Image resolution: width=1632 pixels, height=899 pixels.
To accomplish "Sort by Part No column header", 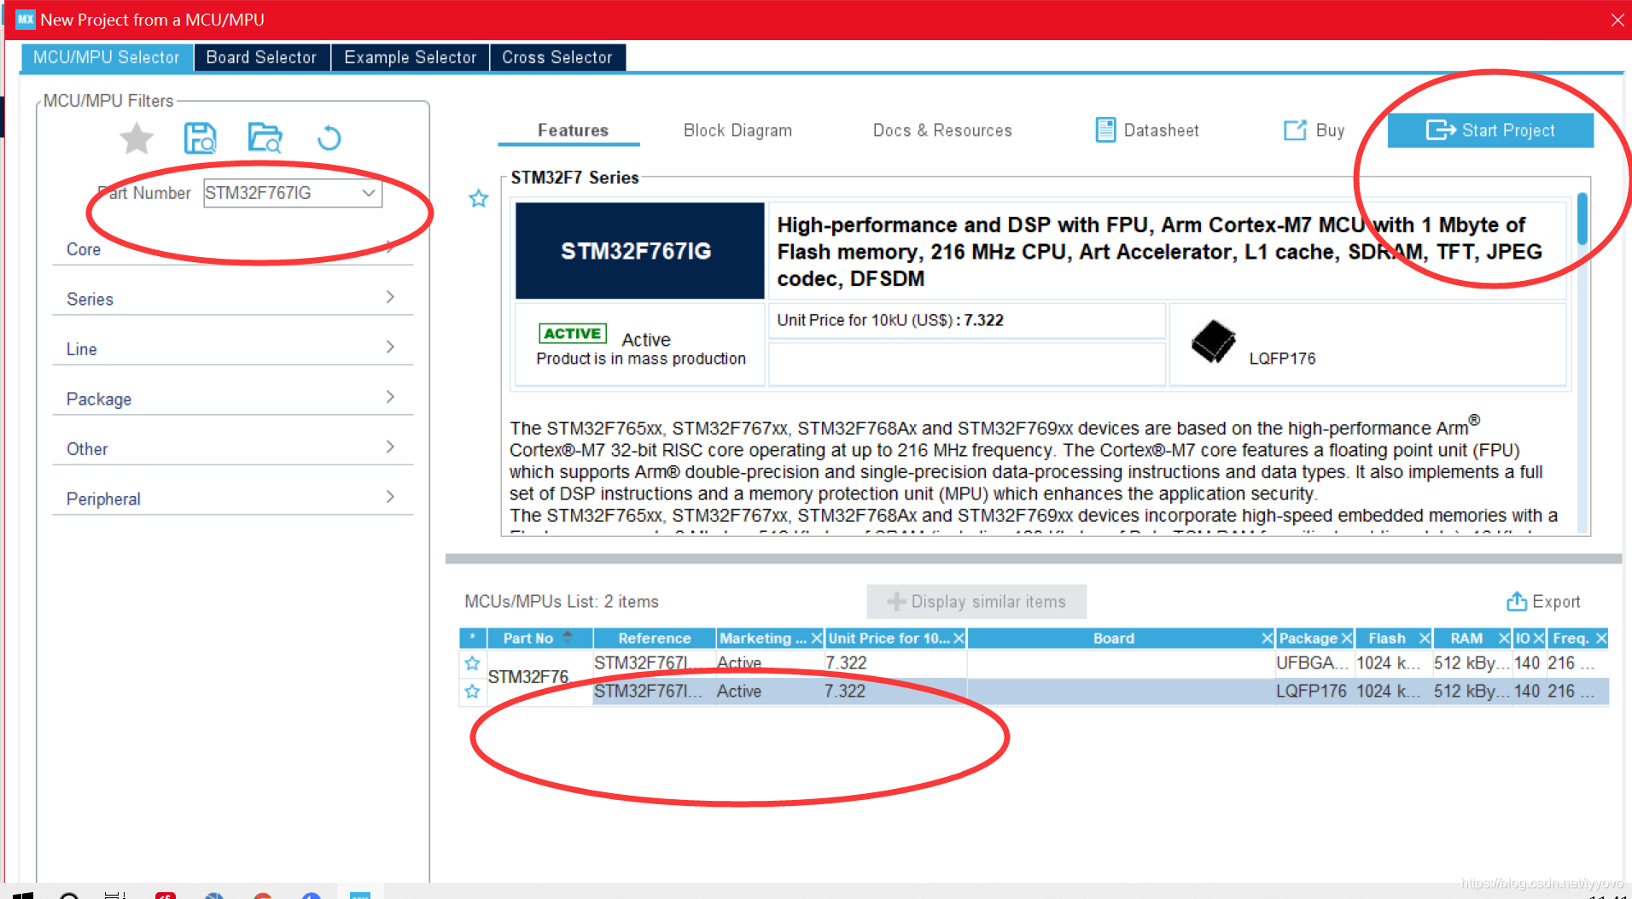I will pyautogui.click(x=539, y=639).
